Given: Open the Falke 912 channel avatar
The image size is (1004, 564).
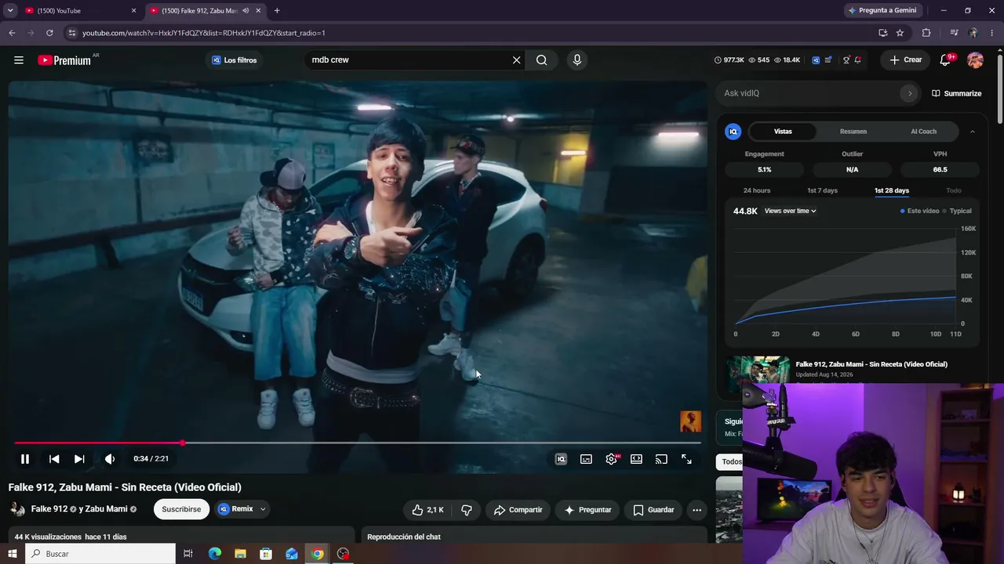Looking at the screenshot, I should coord(17,509).
